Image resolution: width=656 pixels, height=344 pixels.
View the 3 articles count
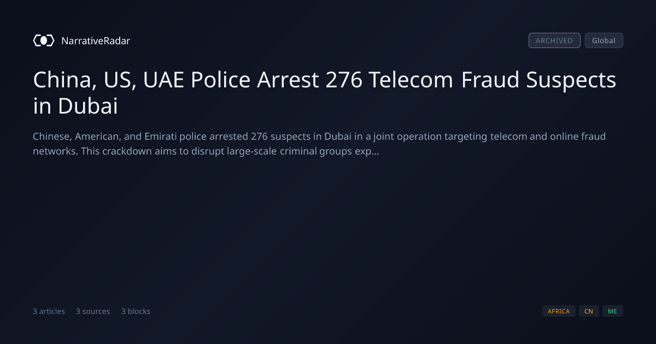(49, 311)
